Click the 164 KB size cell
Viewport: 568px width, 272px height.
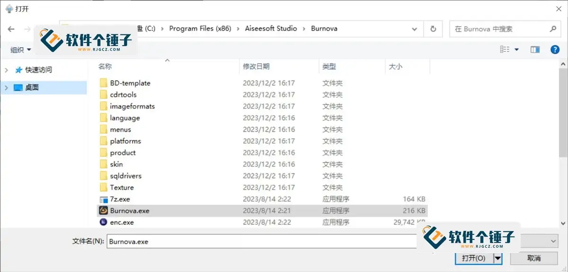coord(414,199)
